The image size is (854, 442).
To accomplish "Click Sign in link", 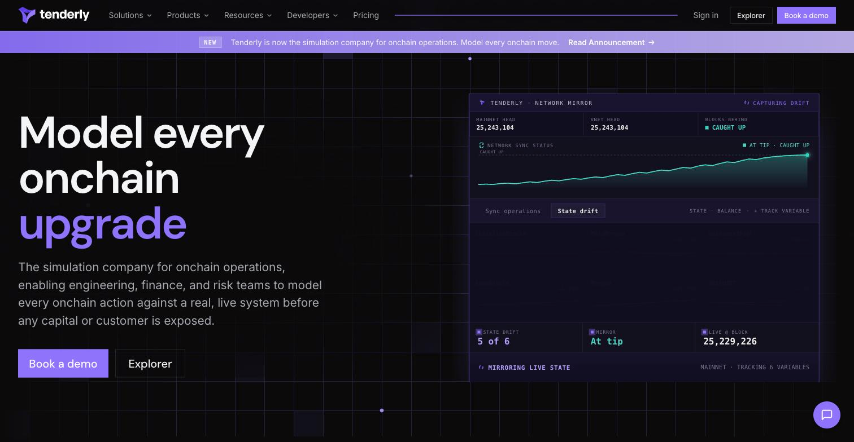I will point(705,15).
